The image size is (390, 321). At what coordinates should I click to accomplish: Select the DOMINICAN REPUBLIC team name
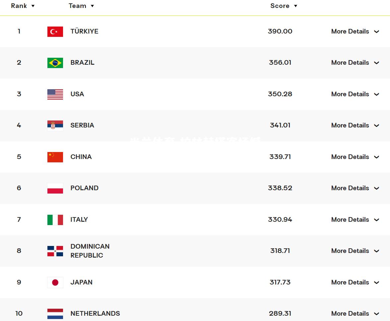point(90,251)
